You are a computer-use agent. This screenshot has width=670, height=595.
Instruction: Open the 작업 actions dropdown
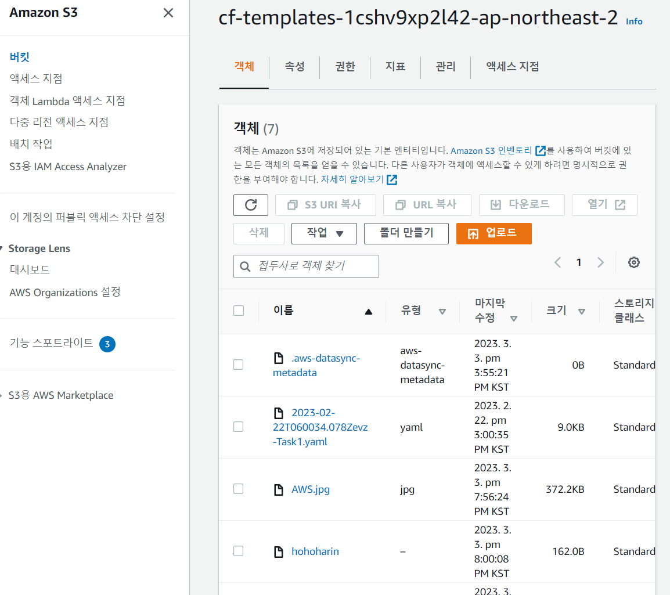(x=324, y=233)
